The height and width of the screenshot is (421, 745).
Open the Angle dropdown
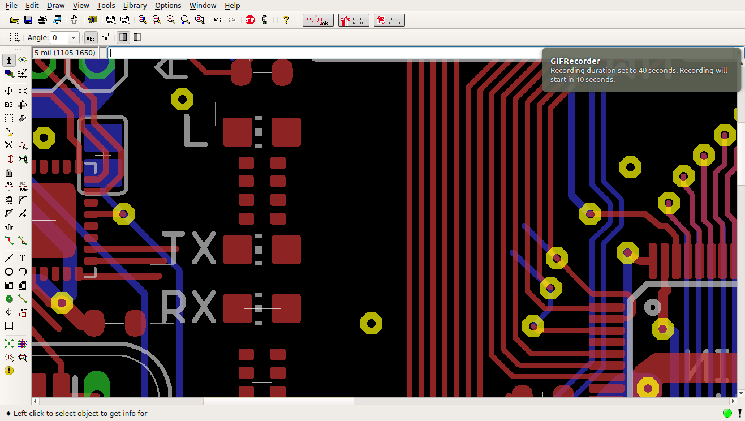(x=74, y=38)
